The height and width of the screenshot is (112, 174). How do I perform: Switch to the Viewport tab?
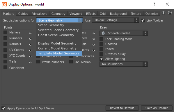[x=76, y=14]
